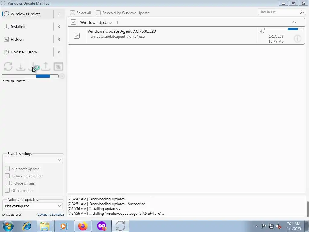The height and width of the screenshot is (232, 309).
Task: Open Windows Explorer from taskbar
Action: pyautogui.click(x=45, y=226)
